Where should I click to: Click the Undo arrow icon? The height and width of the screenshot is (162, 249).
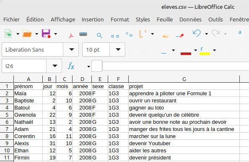pyautogui.click(x=197, y=34)
